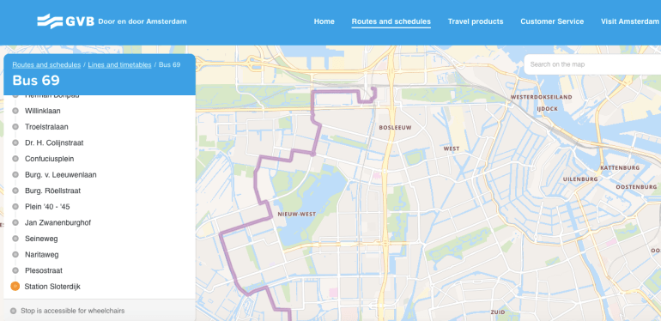The image size is (661, 321).
Task: Go to Customer Service page
Action: tap(552, 21)
